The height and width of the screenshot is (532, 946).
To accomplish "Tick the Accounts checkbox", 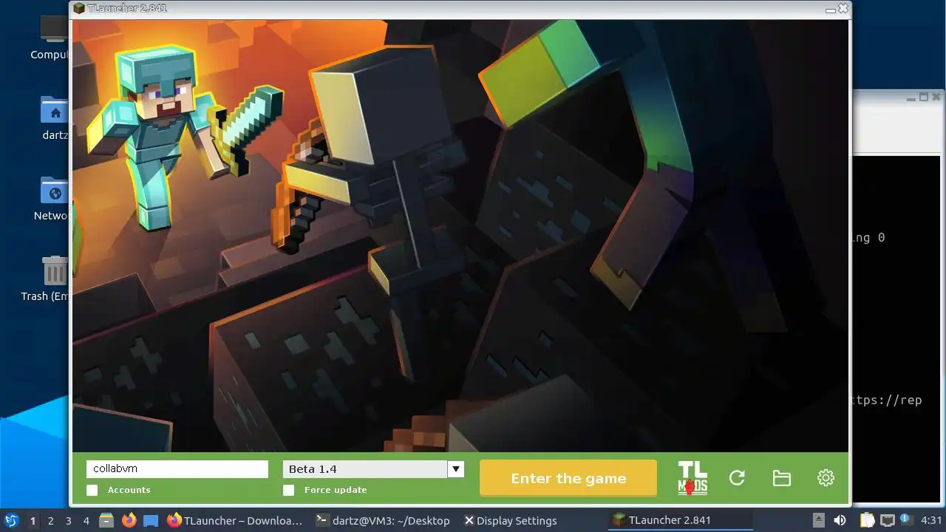I will 92,490.
